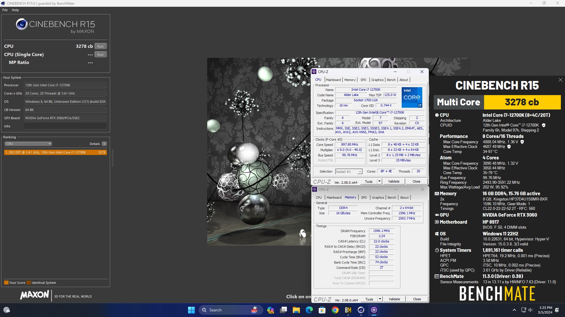Select the 12700K ranking entry
Viewport: 565px width, 317px height.
[55, 152]
